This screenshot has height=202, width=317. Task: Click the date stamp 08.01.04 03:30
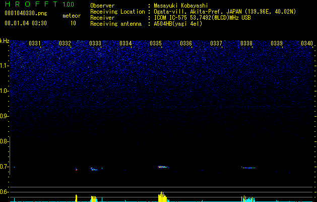(26, 23)
